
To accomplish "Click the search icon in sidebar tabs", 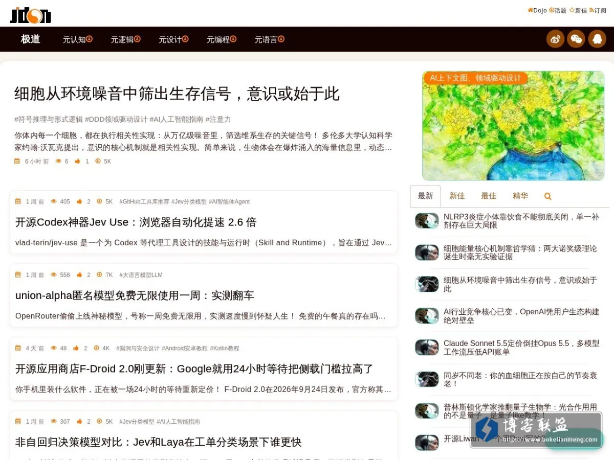I will (x=547, y=196).
